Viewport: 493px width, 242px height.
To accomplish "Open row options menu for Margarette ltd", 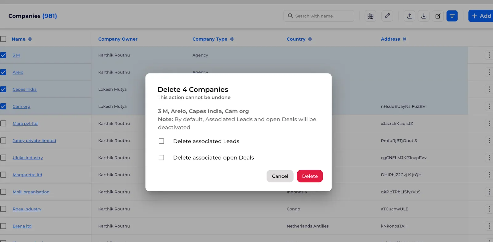I will coord(489,175).
